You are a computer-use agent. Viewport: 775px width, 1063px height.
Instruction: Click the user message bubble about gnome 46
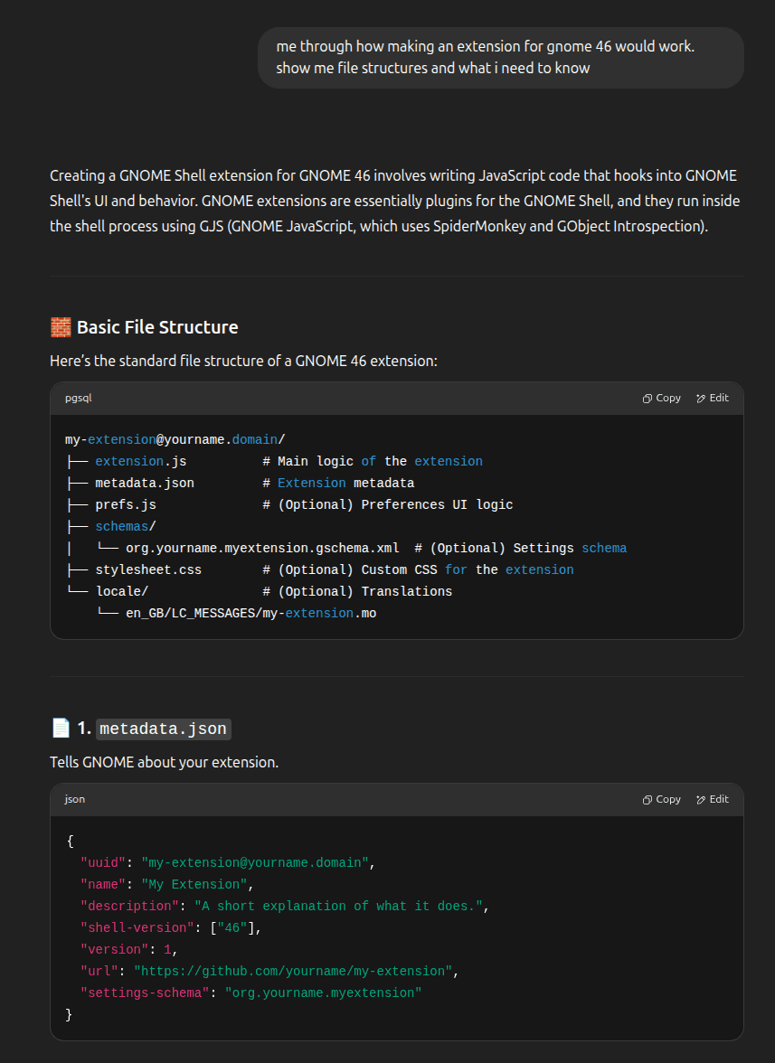click(x=500, y=58)
